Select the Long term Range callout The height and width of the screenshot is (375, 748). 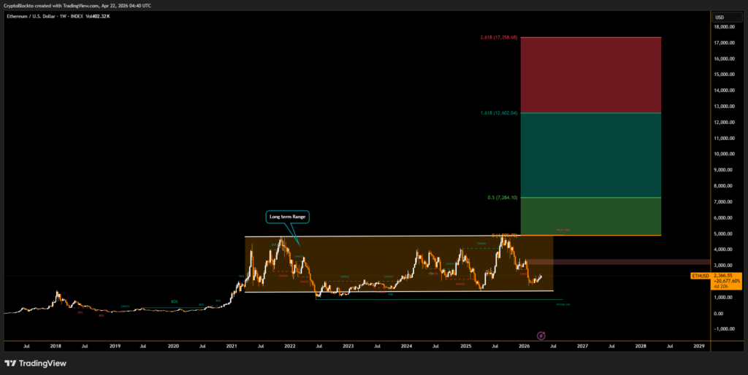coord(288,217)
